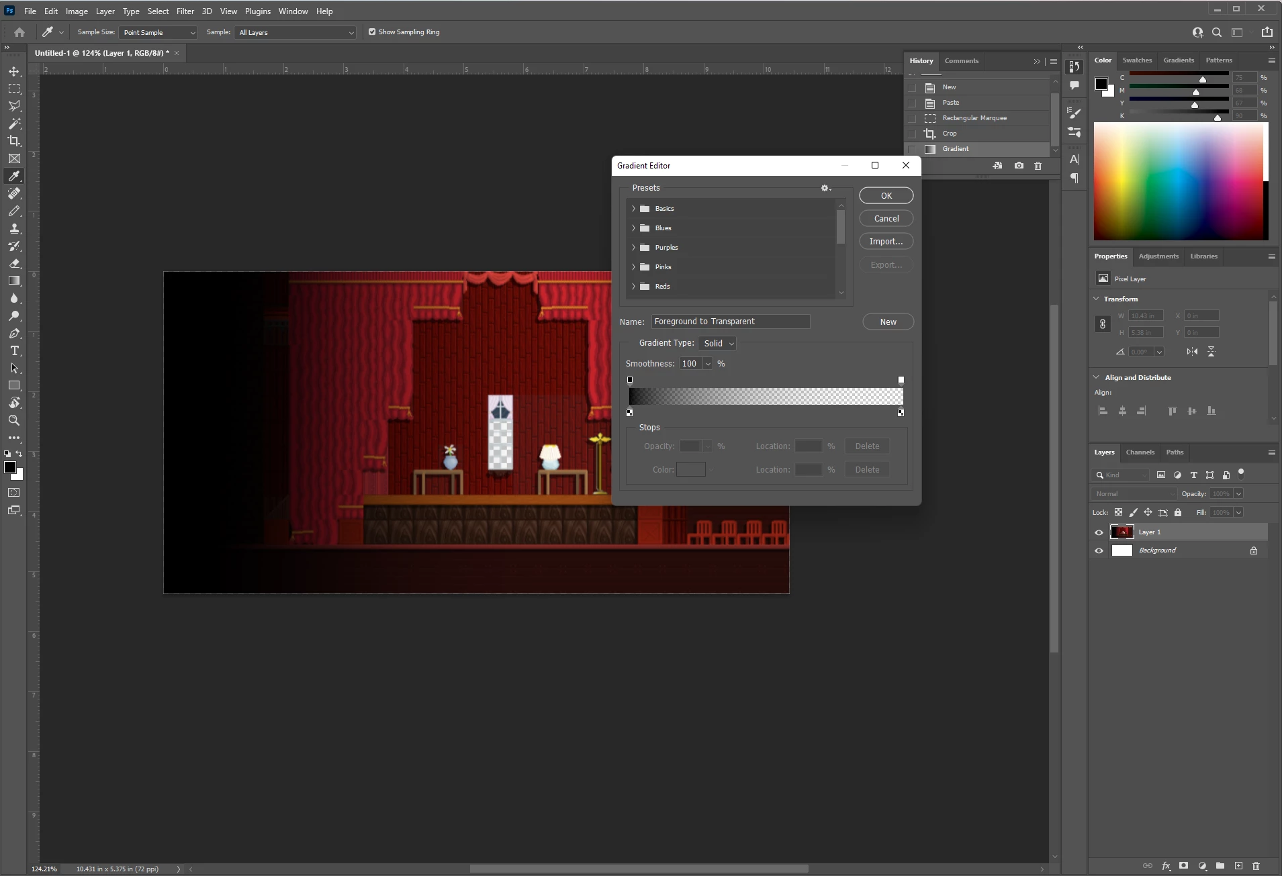Switch to the Channels tab
The height and width of the screenshot is (876, 1282).
(1140, 452)
